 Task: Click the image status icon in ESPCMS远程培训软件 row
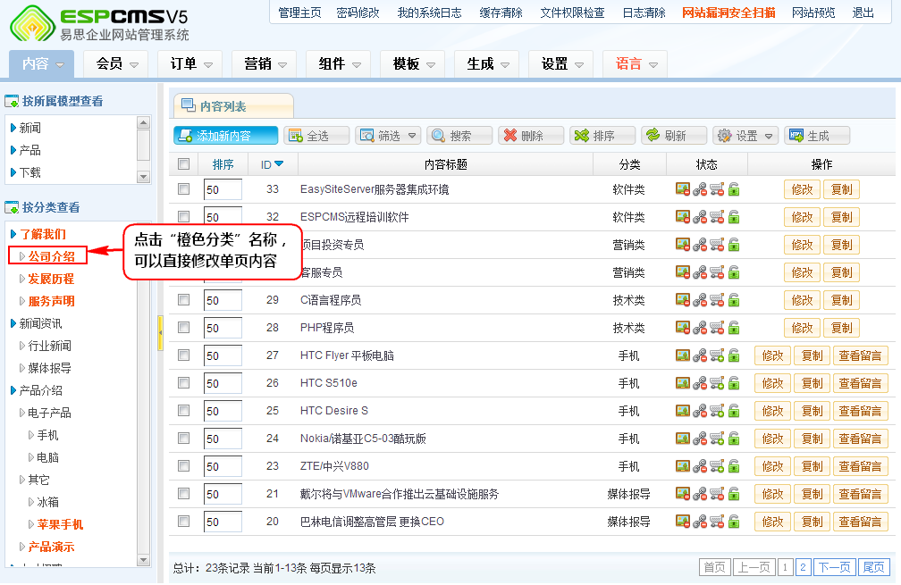(682, 217)
